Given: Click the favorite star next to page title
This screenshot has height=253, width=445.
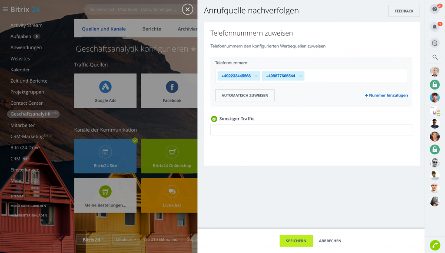Looking at the screenshot, I should click(x=193, y=49).
